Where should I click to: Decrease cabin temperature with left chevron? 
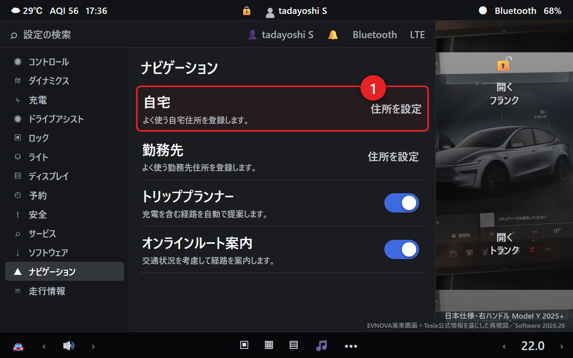[x=504, y=346]
